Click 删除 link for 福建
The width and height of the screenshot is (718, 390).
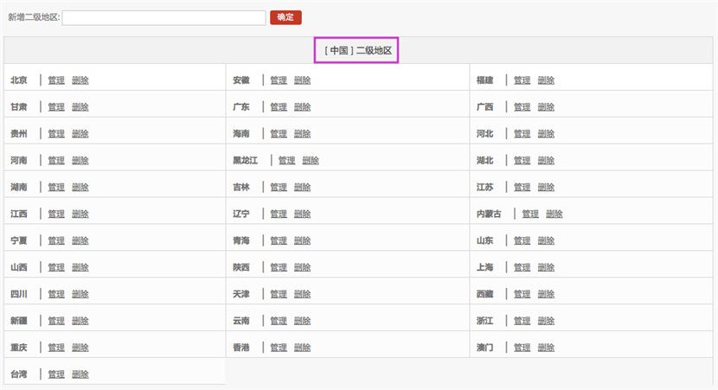(x=546, y=80)
